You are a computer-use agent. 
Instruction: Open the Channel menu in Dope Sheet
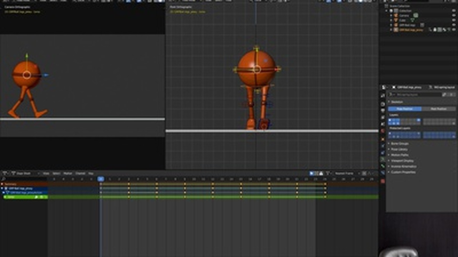coord(80,173)
